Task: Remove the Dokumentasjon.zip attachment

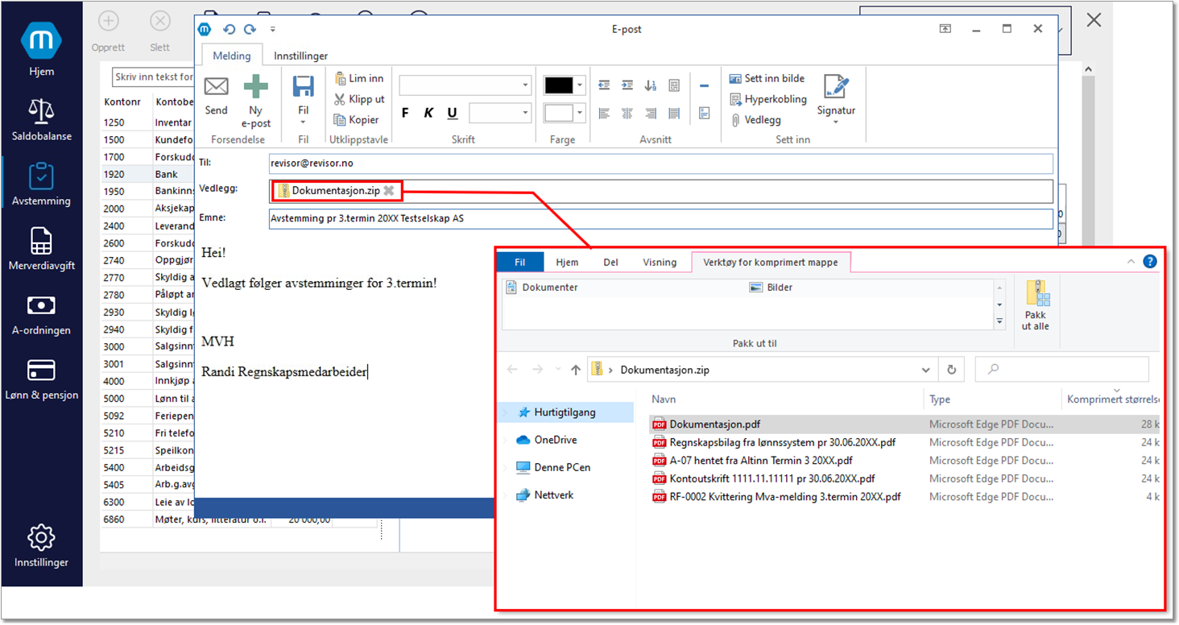Action: coord(389,191)
